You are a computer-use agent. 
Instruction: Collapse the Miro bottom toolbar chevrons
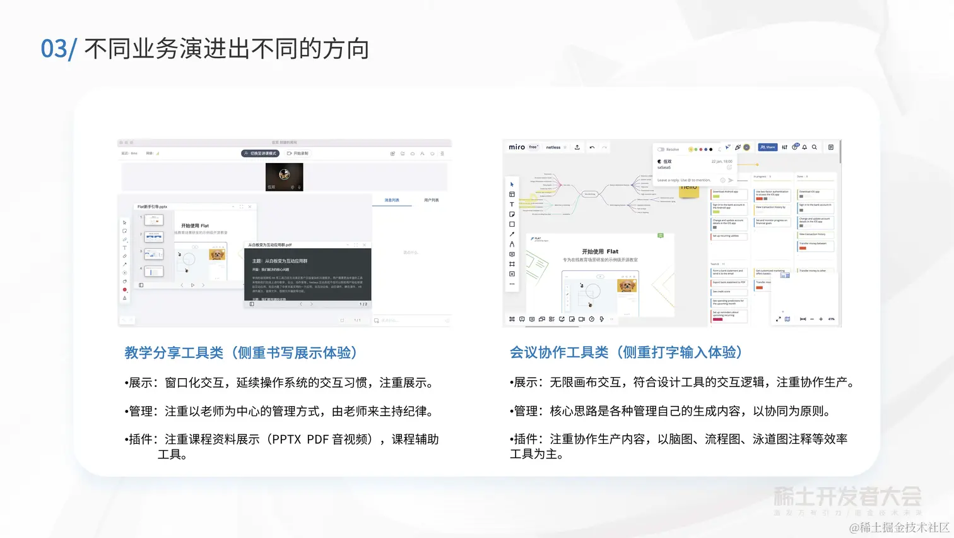coord(611,319)
